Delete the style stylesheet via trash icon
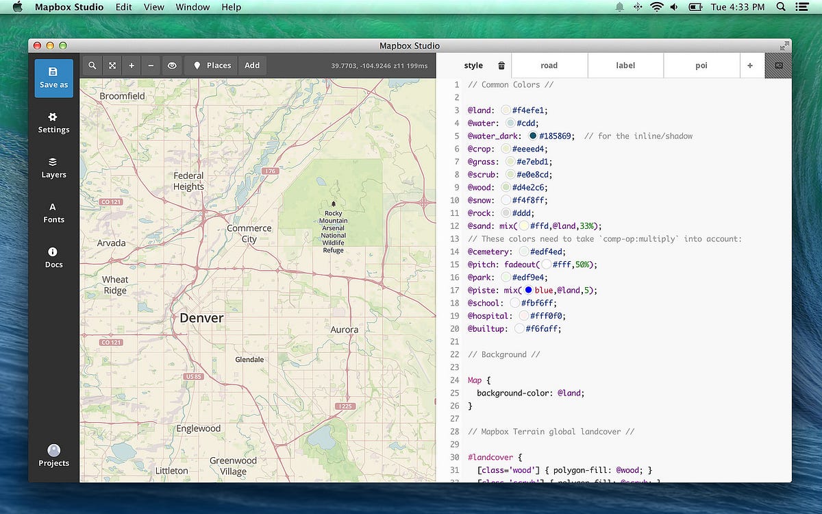 coord(502,65)
